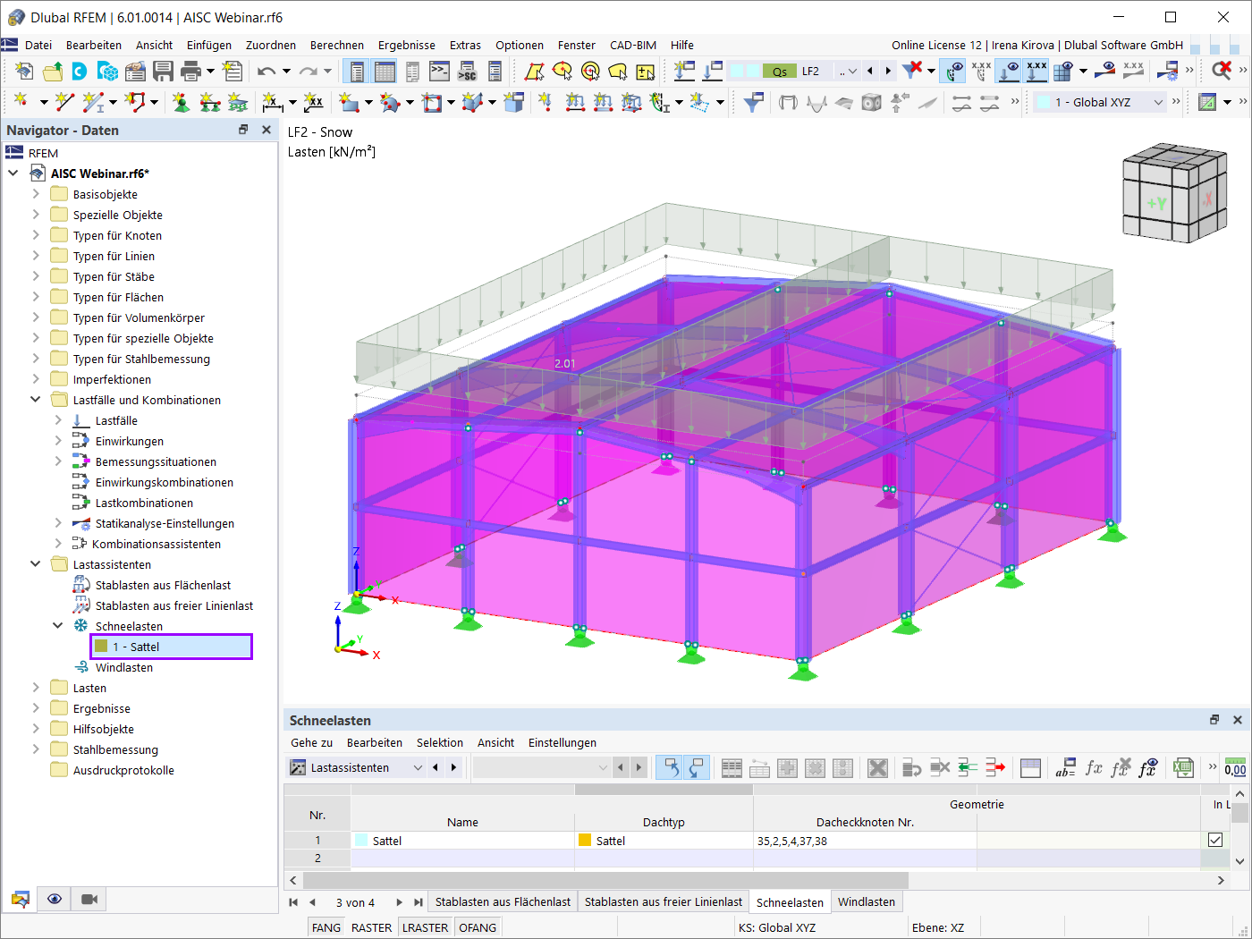Insert a new nodal support

click(x=182, y=103)
